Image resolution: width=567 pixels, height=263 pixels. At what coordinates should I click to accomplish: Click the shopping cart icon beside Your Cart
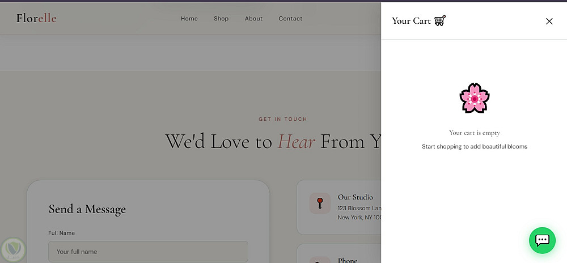(440, 20)
